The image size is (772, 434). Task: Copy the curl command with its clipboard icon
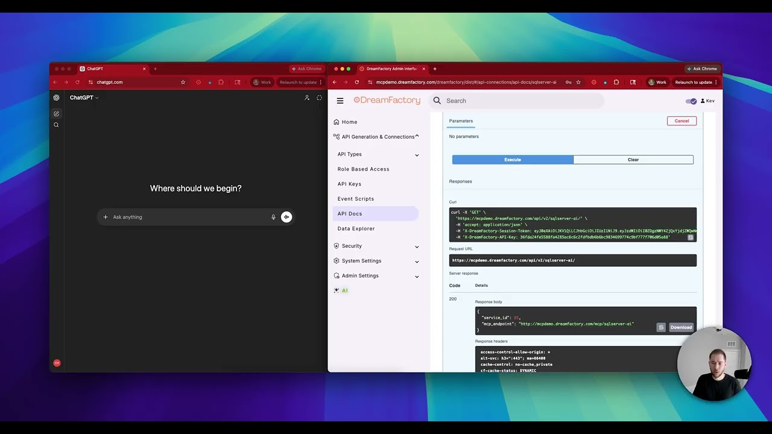click(x=691, y=237)
